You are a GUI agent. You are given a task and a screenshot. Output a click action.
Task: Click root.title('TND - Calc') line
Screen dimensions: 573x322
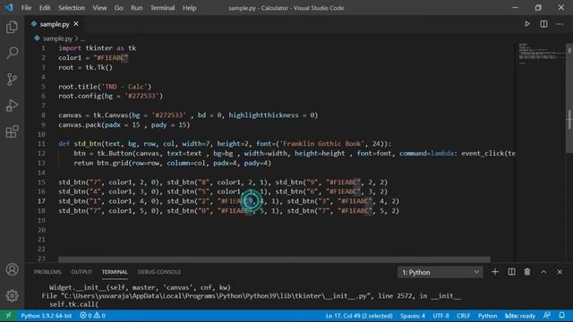coord(105,87)
